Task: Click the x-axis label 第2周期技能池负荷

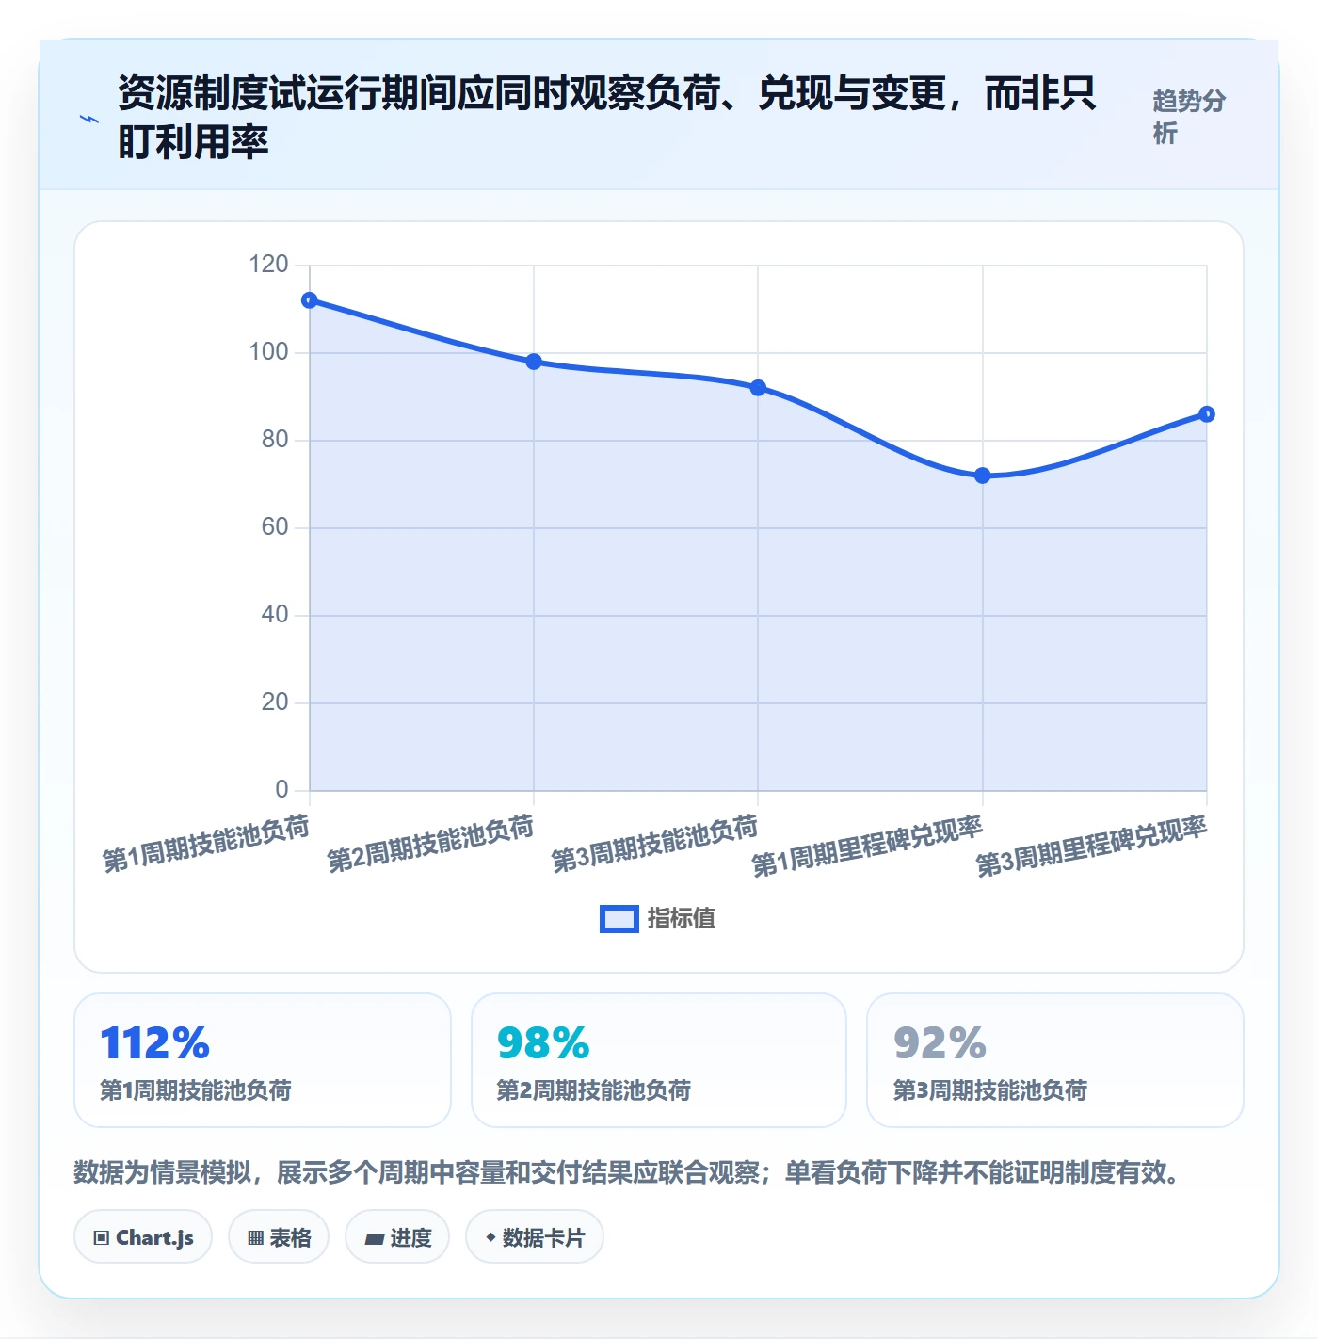Action: (430, 844)
